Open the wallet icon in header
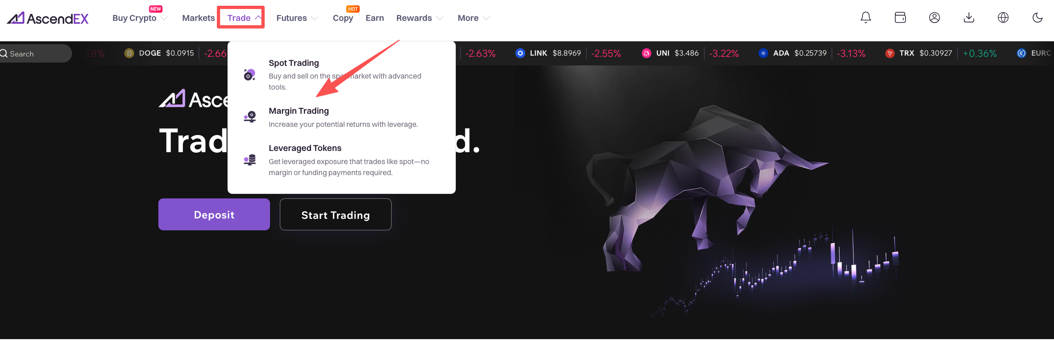Screen dimensions: 1054x342 tap(900, 18)
